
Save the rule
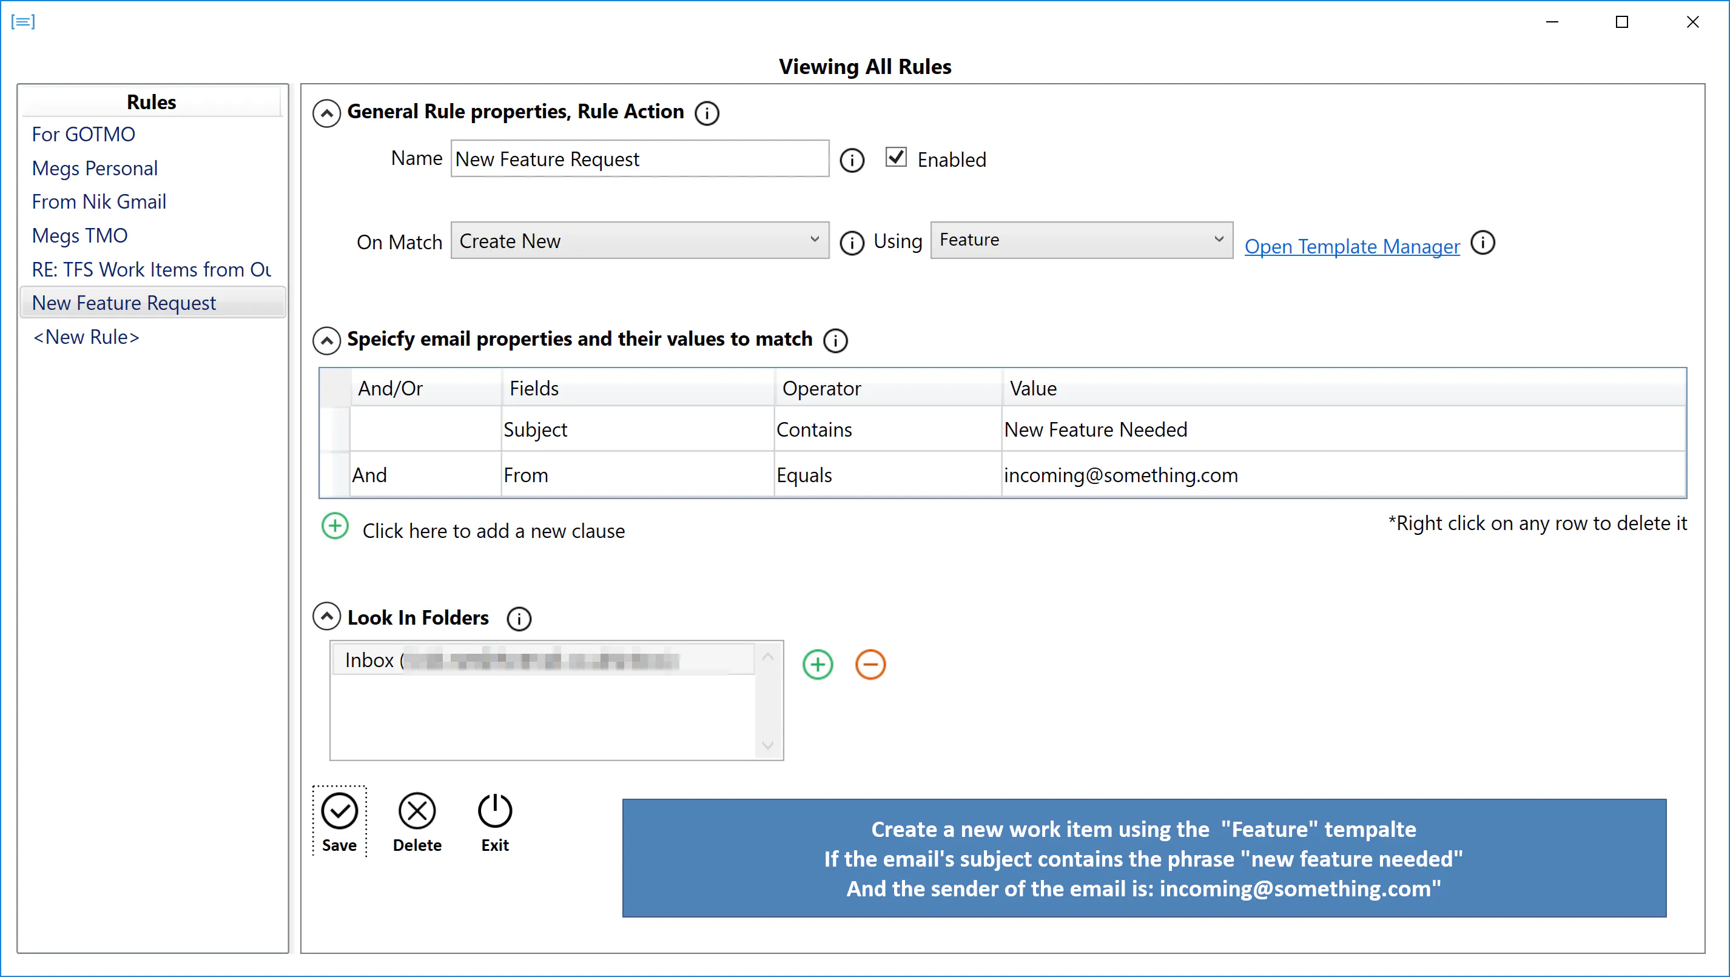339,822
